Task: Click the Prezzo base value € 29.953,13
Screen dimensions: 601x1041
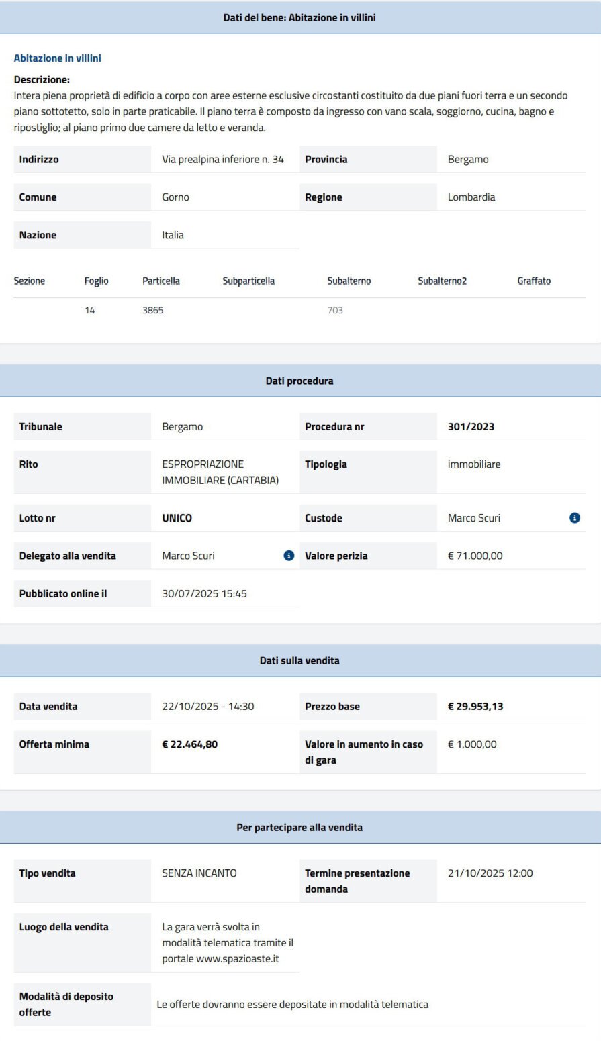Action: click(479, 707)
